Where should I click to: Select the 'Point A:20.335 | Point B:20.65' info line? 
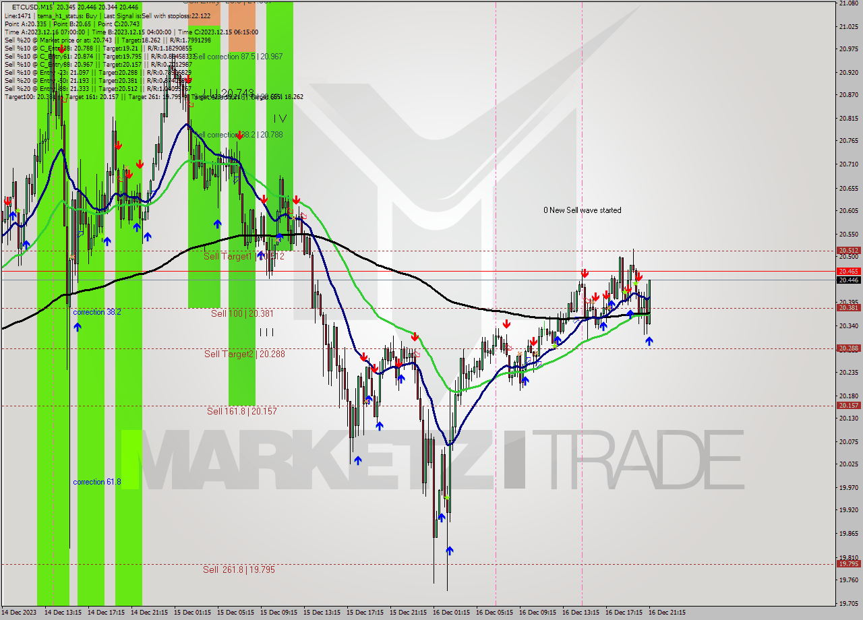(73, 24)
